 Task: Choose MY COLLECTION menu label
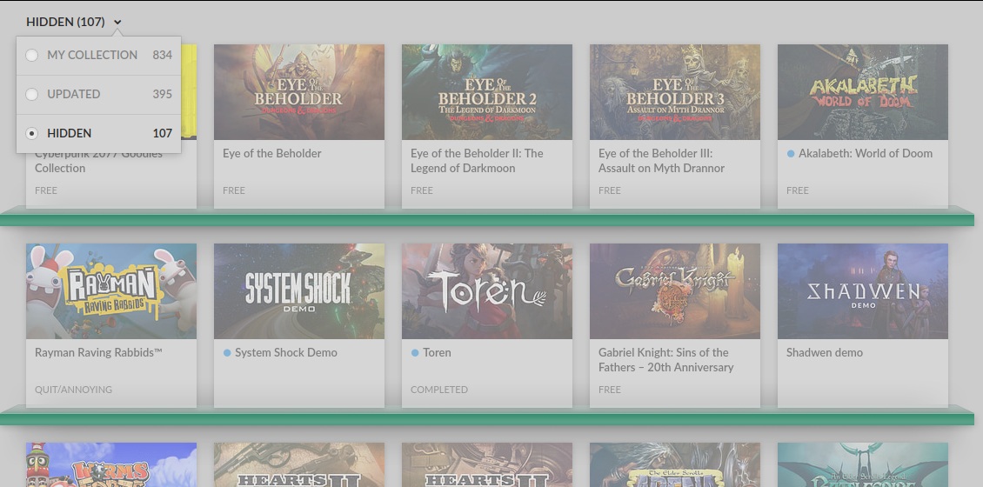(92, 55)
